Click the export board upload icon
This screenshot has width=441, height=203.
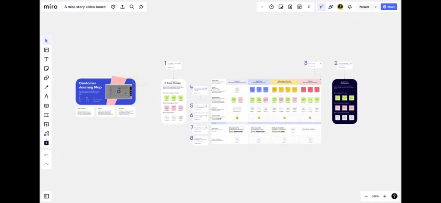(122, 7)
